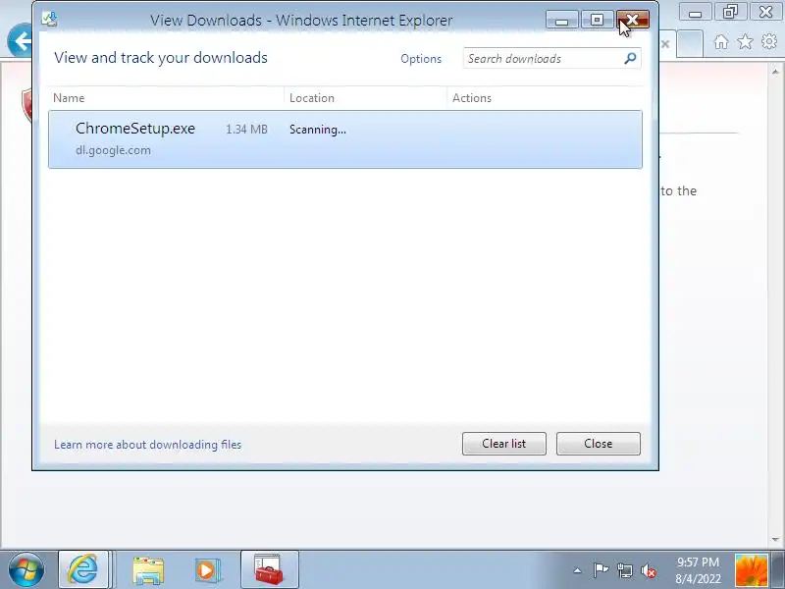The width and height of the screenshot is (785, 589).
Task: Open Internet Explorer Home icon
Action: [x=721, y=41]
